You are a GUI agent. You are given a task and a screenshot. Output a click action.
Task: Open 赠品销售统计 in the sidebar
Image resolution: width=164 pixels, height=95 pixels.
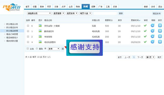coord(12,37)
